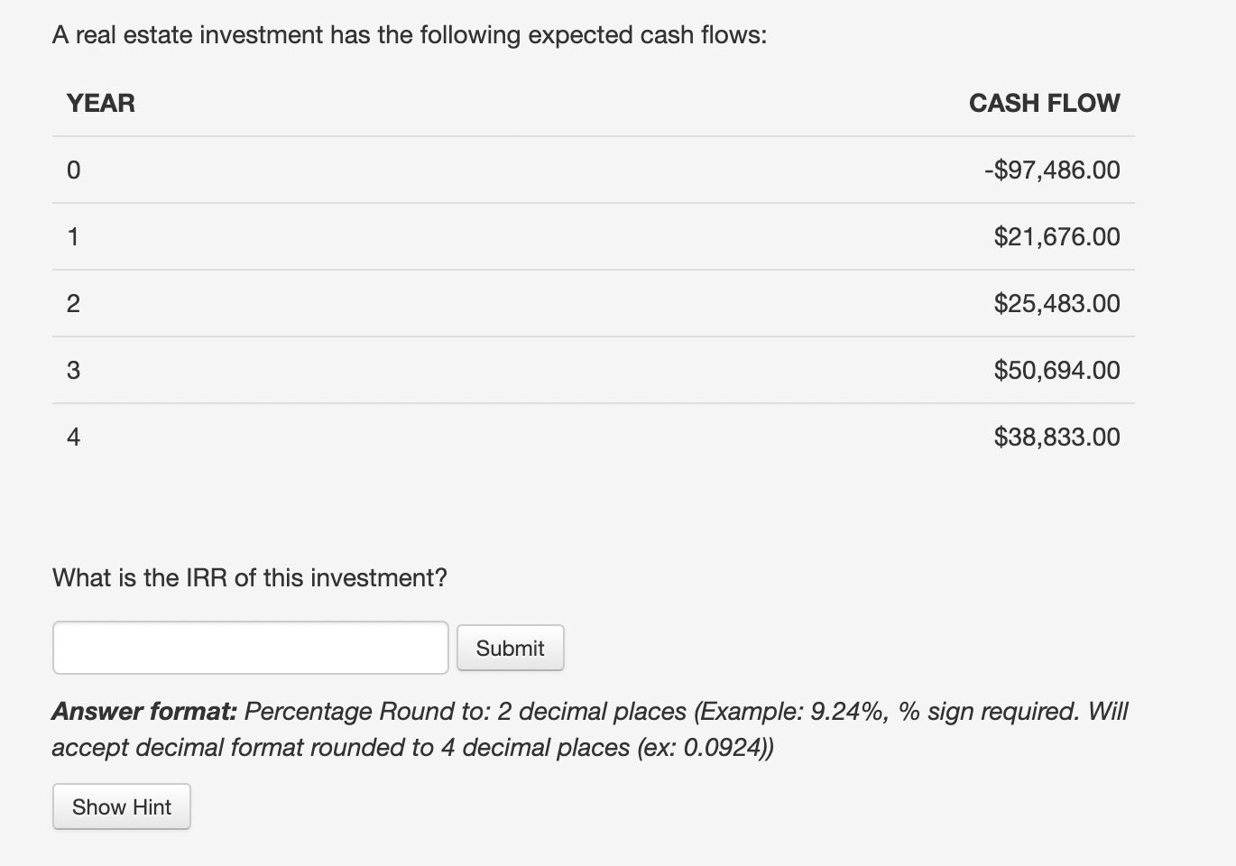The height and width of the screenshot is (866, 1236).
Task: Select the year 2 row label
Action: point(74,304)
